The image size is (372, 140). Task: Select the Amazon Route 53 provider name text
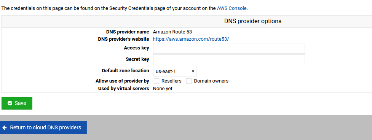(172, 32)
